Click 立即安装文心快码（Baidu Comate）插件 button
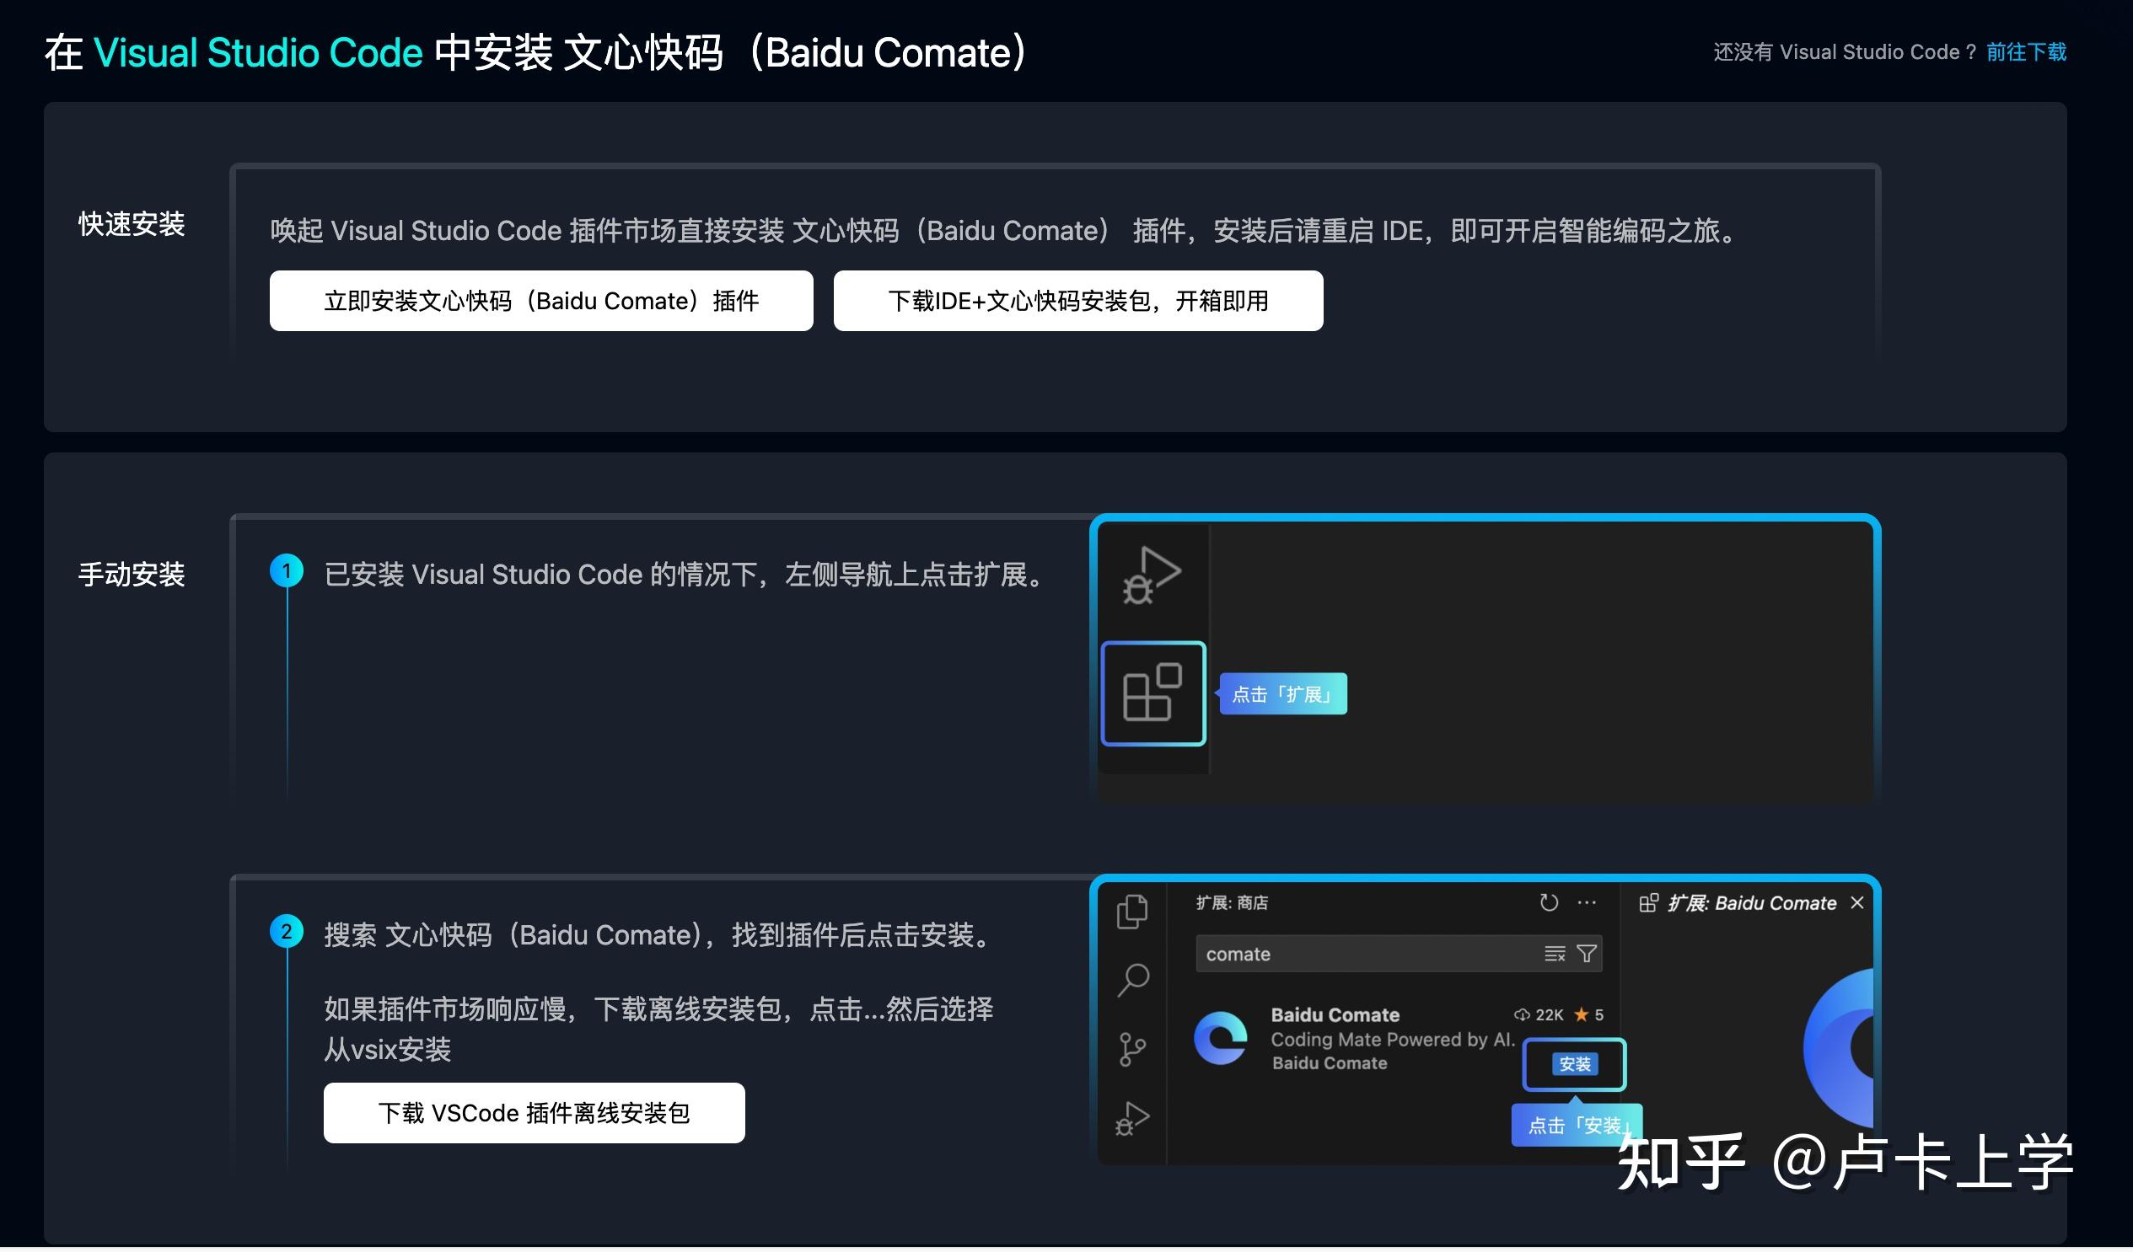Viewport: 2133px width, 1252px height. [541, 300]
